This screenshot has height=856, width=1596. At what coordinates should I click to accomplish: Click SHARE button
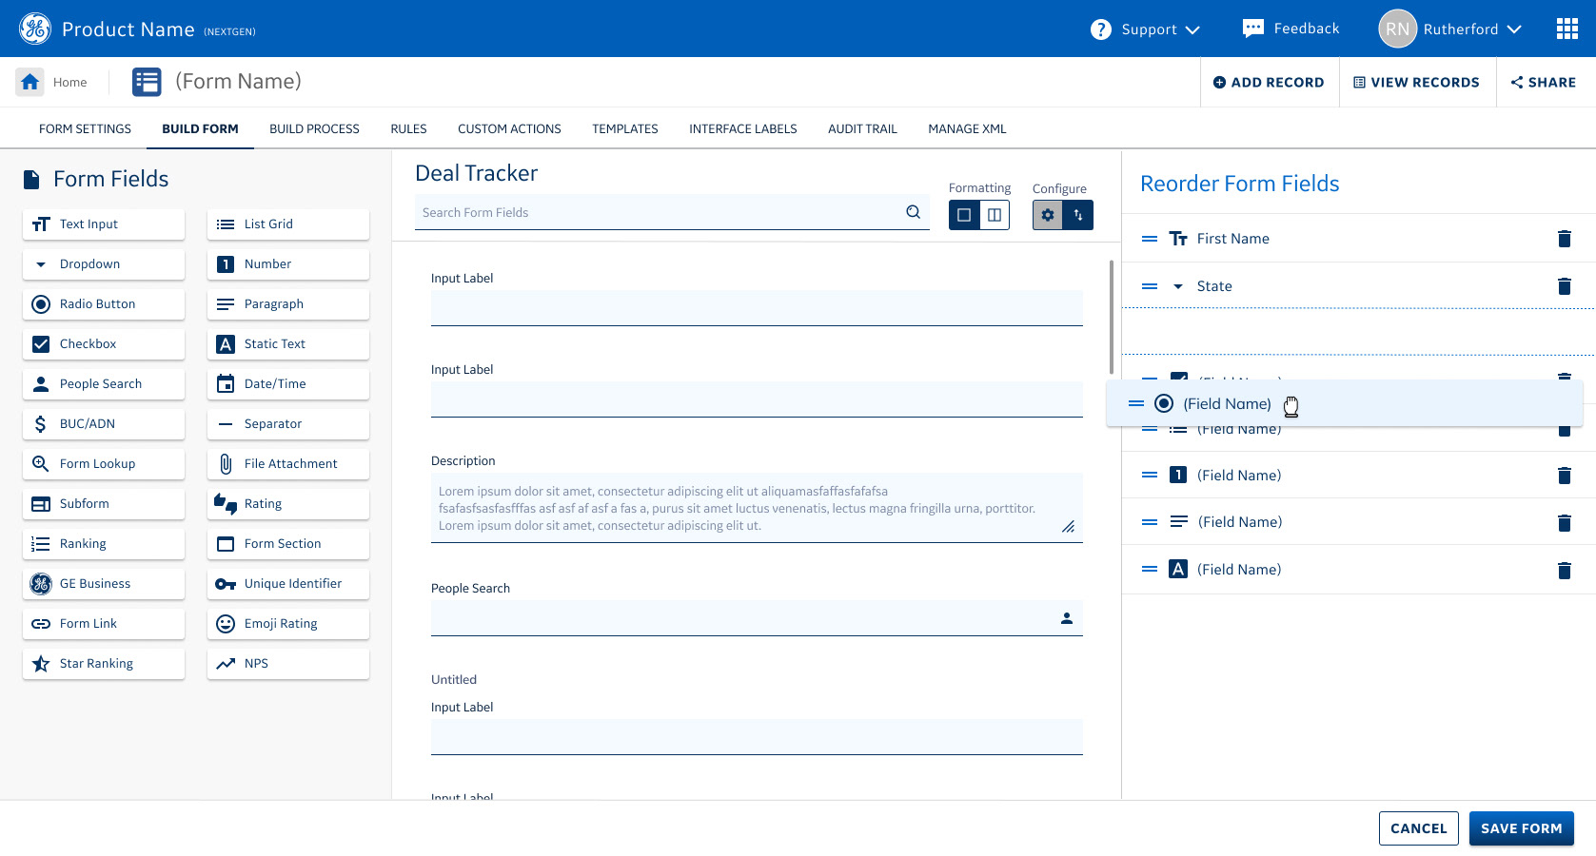pos(1544,82)
